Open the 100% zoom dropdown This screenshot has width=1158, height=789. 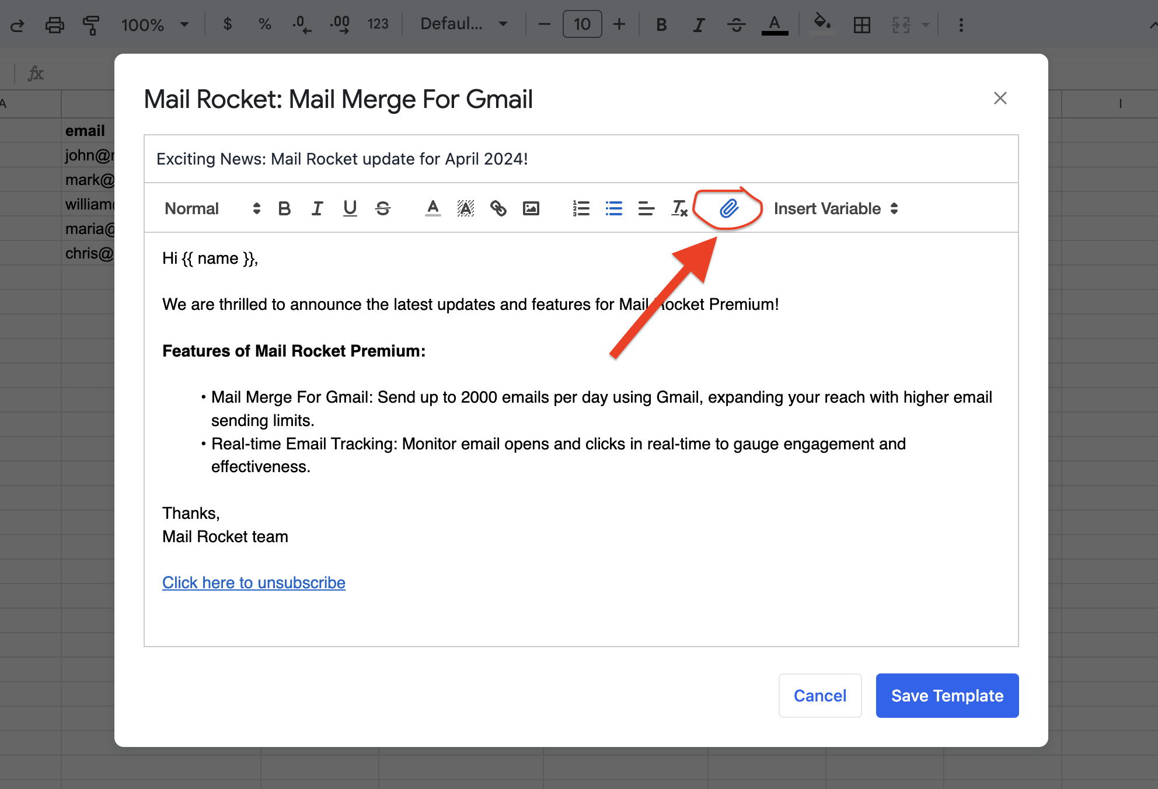155,25
